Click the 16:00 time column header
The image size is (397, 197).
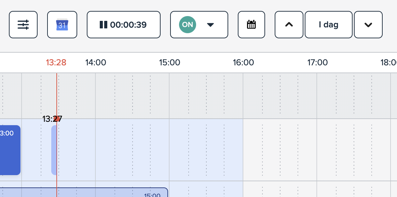pos(243,63)
